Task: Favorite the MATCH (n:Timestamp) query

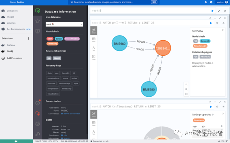Action: (217, 106)
